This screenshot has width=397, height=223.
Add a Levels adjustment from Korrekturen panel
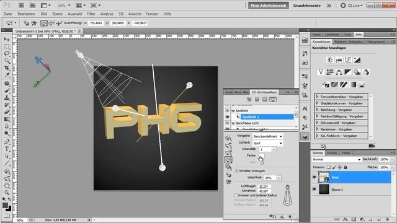[x=339, y=60]
